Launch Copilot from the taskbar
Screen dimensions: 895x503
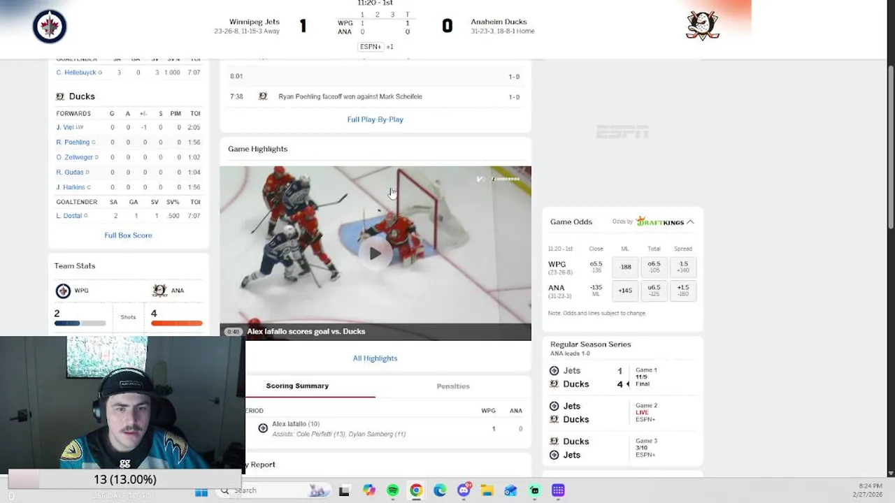pos(369,490)
